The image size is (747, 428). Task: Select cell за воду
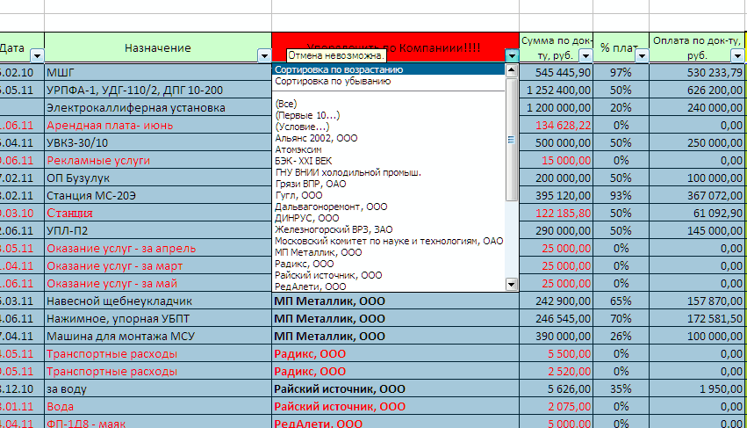click(158, 388)
